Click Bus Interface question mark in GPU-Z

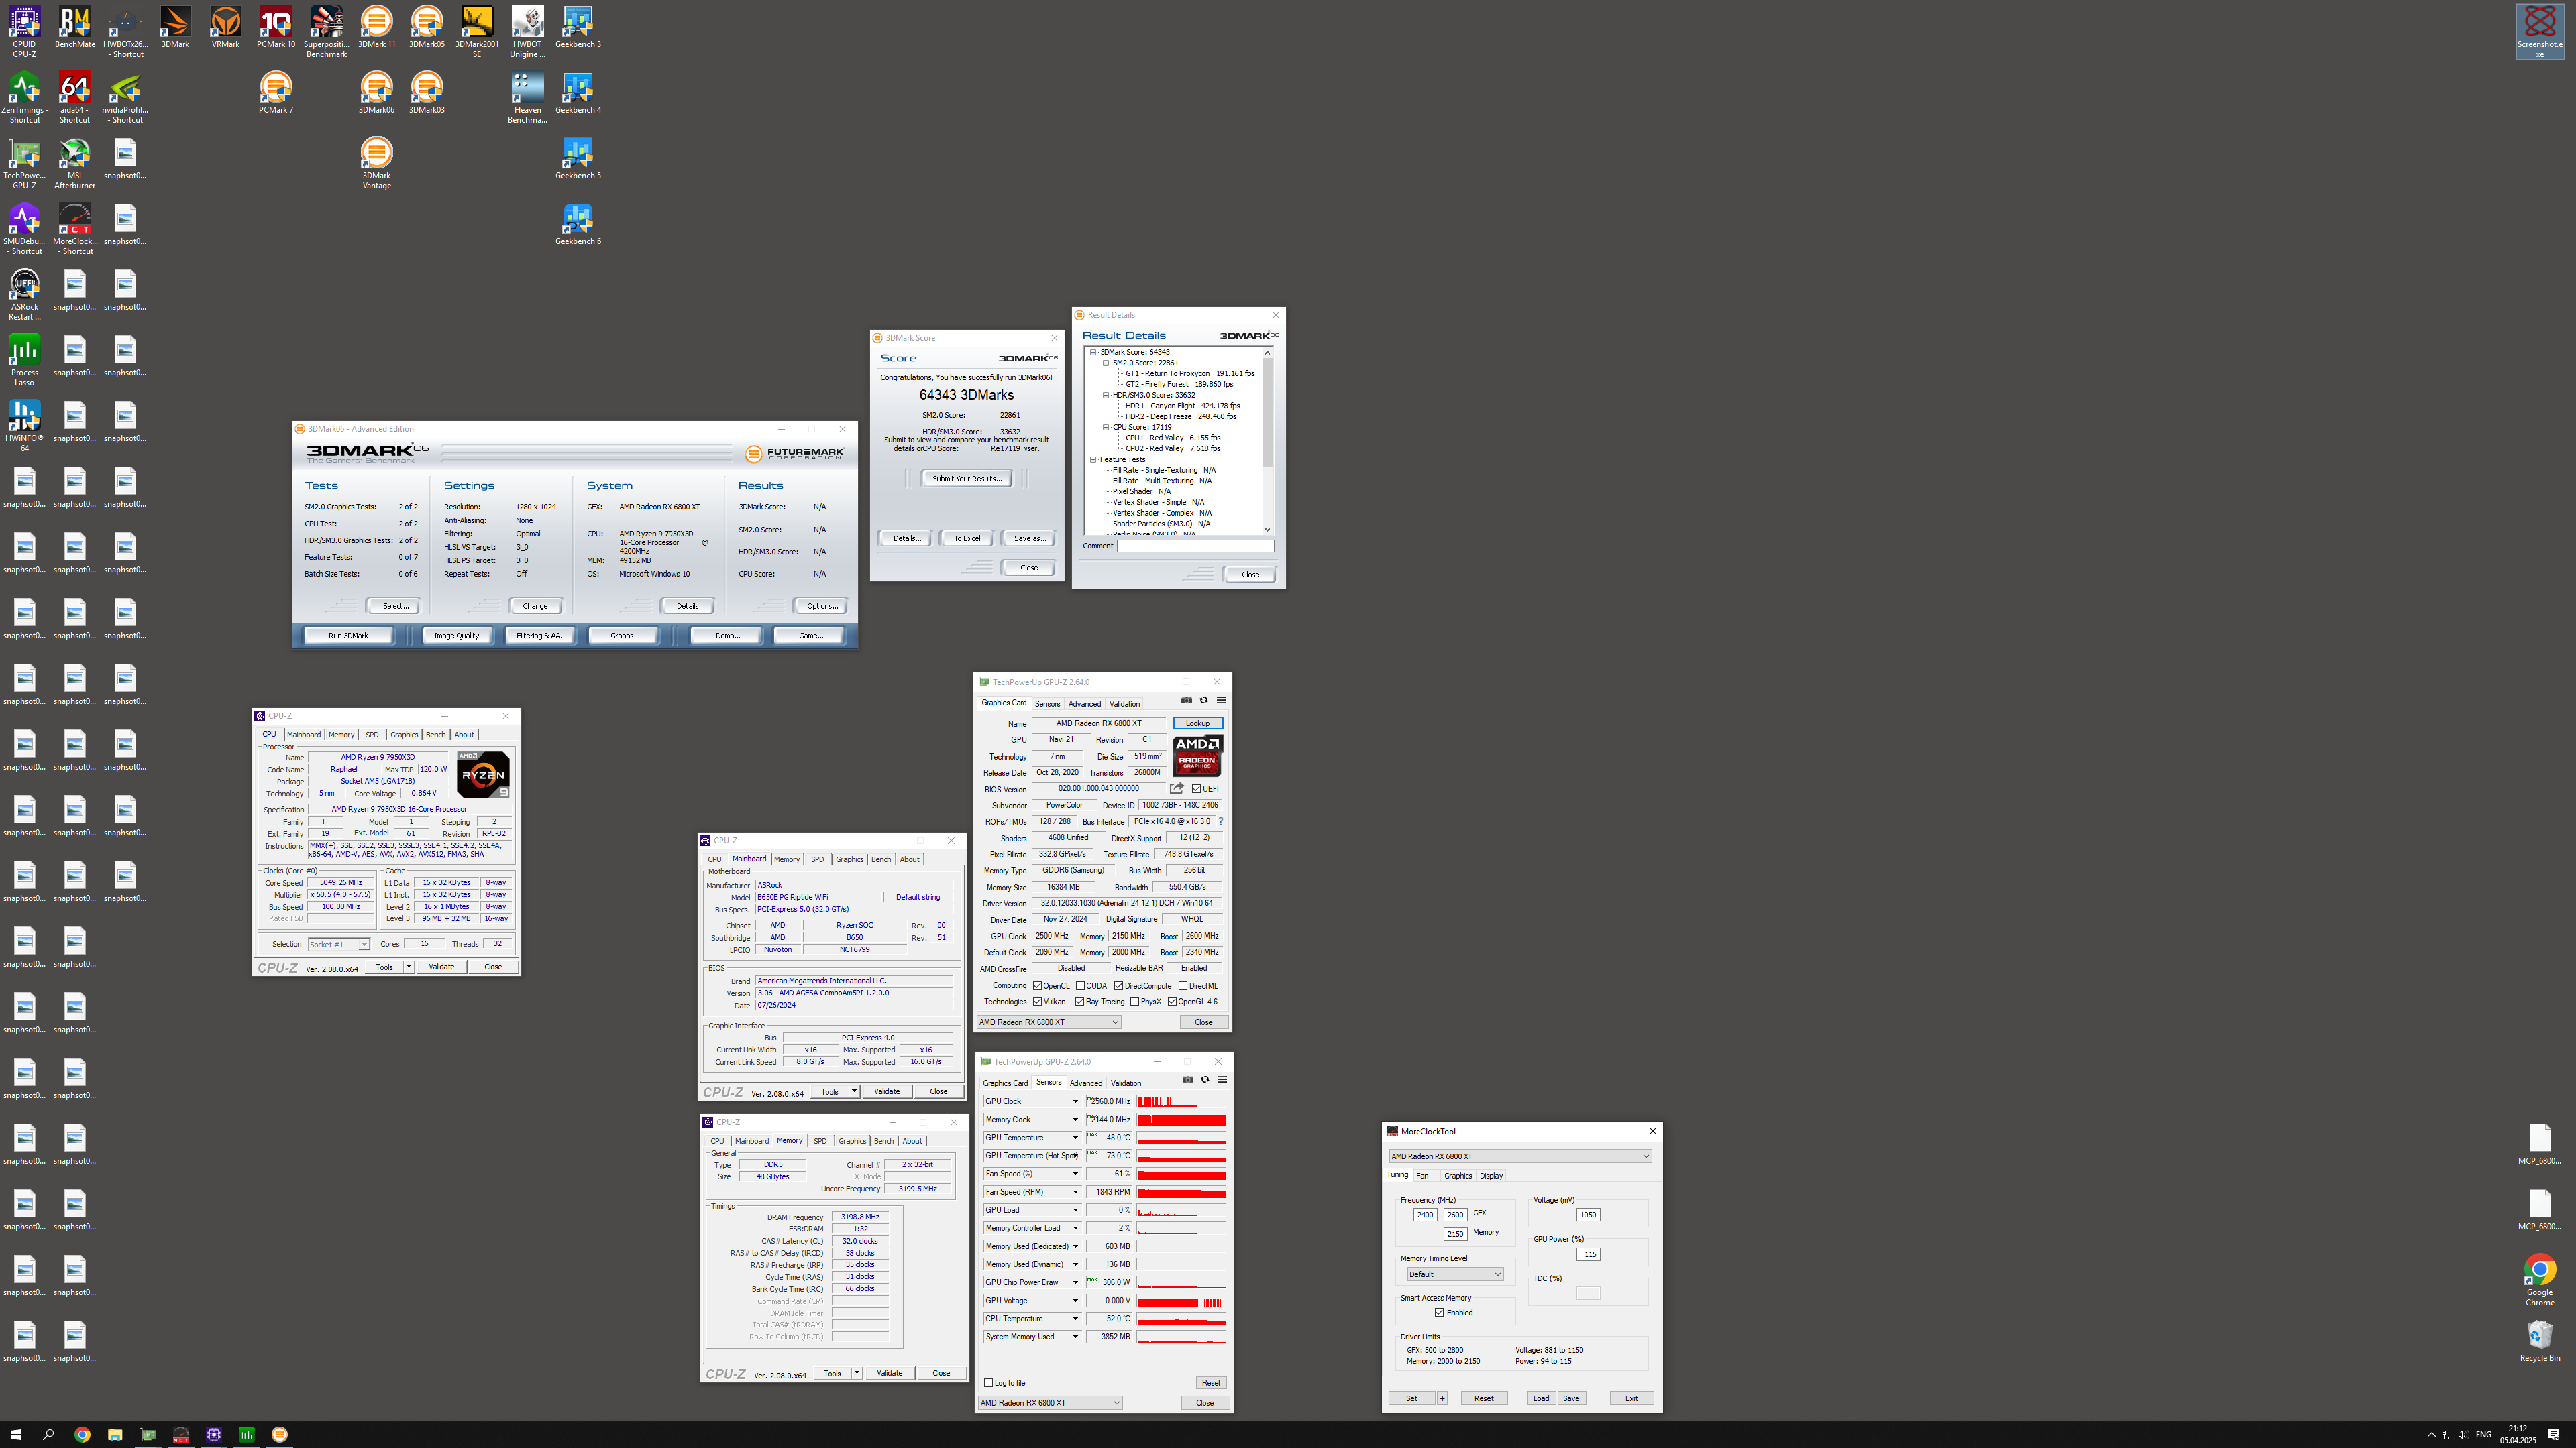pyautogui.click(x=1220, y=821)
